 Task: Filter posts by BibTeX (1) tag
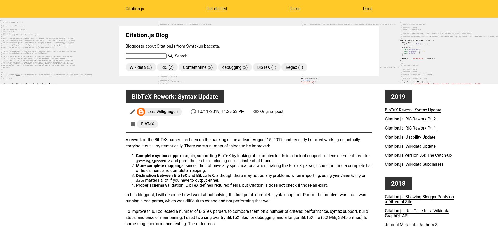tap(267, 67)
